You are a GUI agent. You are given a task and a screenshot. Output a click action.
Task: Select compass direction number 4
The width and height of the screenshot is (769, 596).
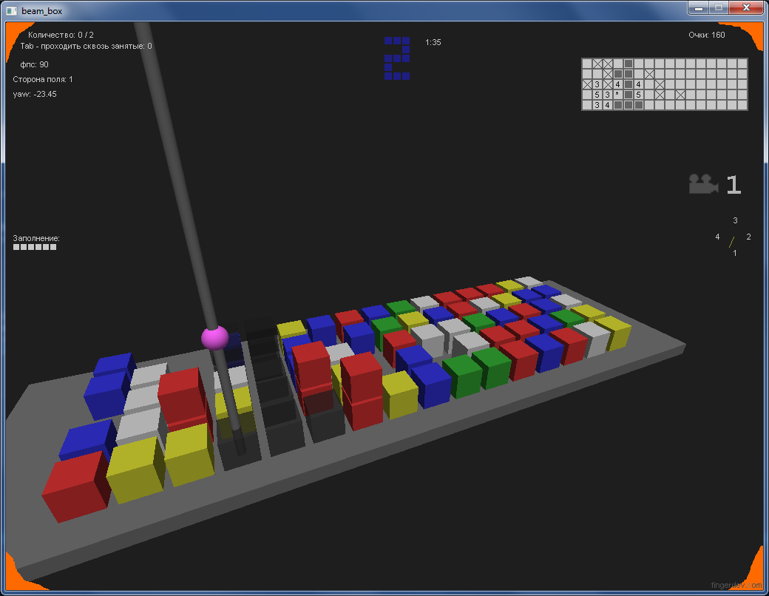[x=717, y=237]
